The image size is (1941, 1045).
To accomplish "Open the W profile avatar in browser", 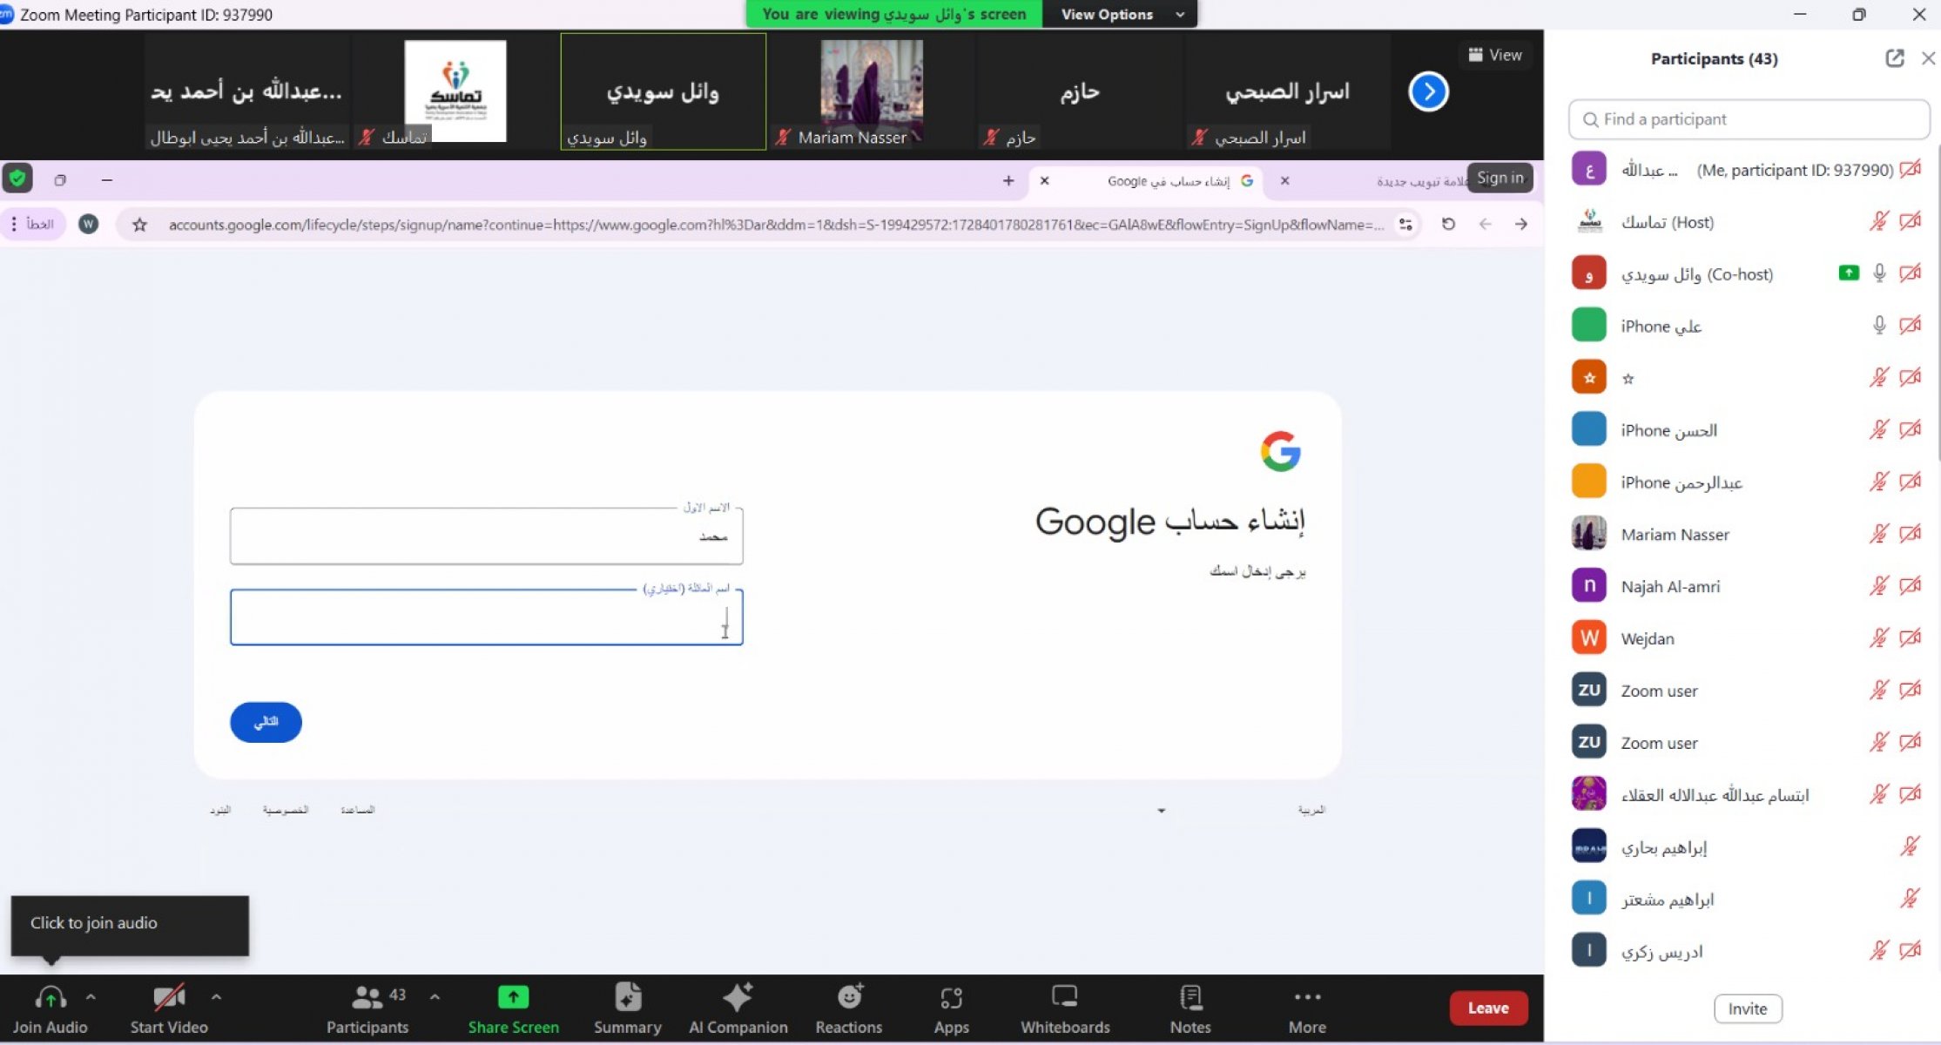I will 88,225.
